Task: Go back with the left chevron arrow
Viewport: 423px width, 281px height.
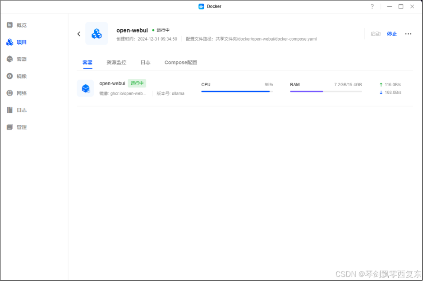Action: point(79,34)
